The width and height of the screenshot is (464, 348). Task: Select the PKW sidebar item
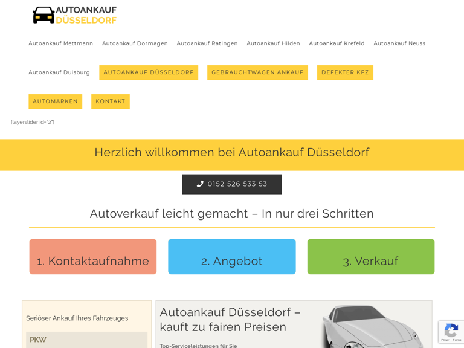(86, 340)
